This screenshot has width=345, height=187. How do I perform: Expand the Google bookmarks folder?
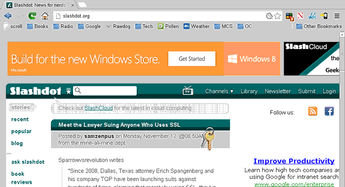pos(89,26)
